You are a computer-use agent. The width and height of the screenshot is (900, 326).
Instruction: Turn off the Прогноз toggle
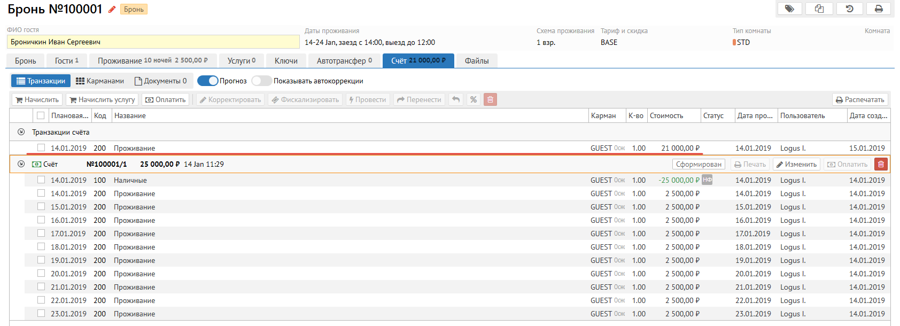(x=208, y=81)
